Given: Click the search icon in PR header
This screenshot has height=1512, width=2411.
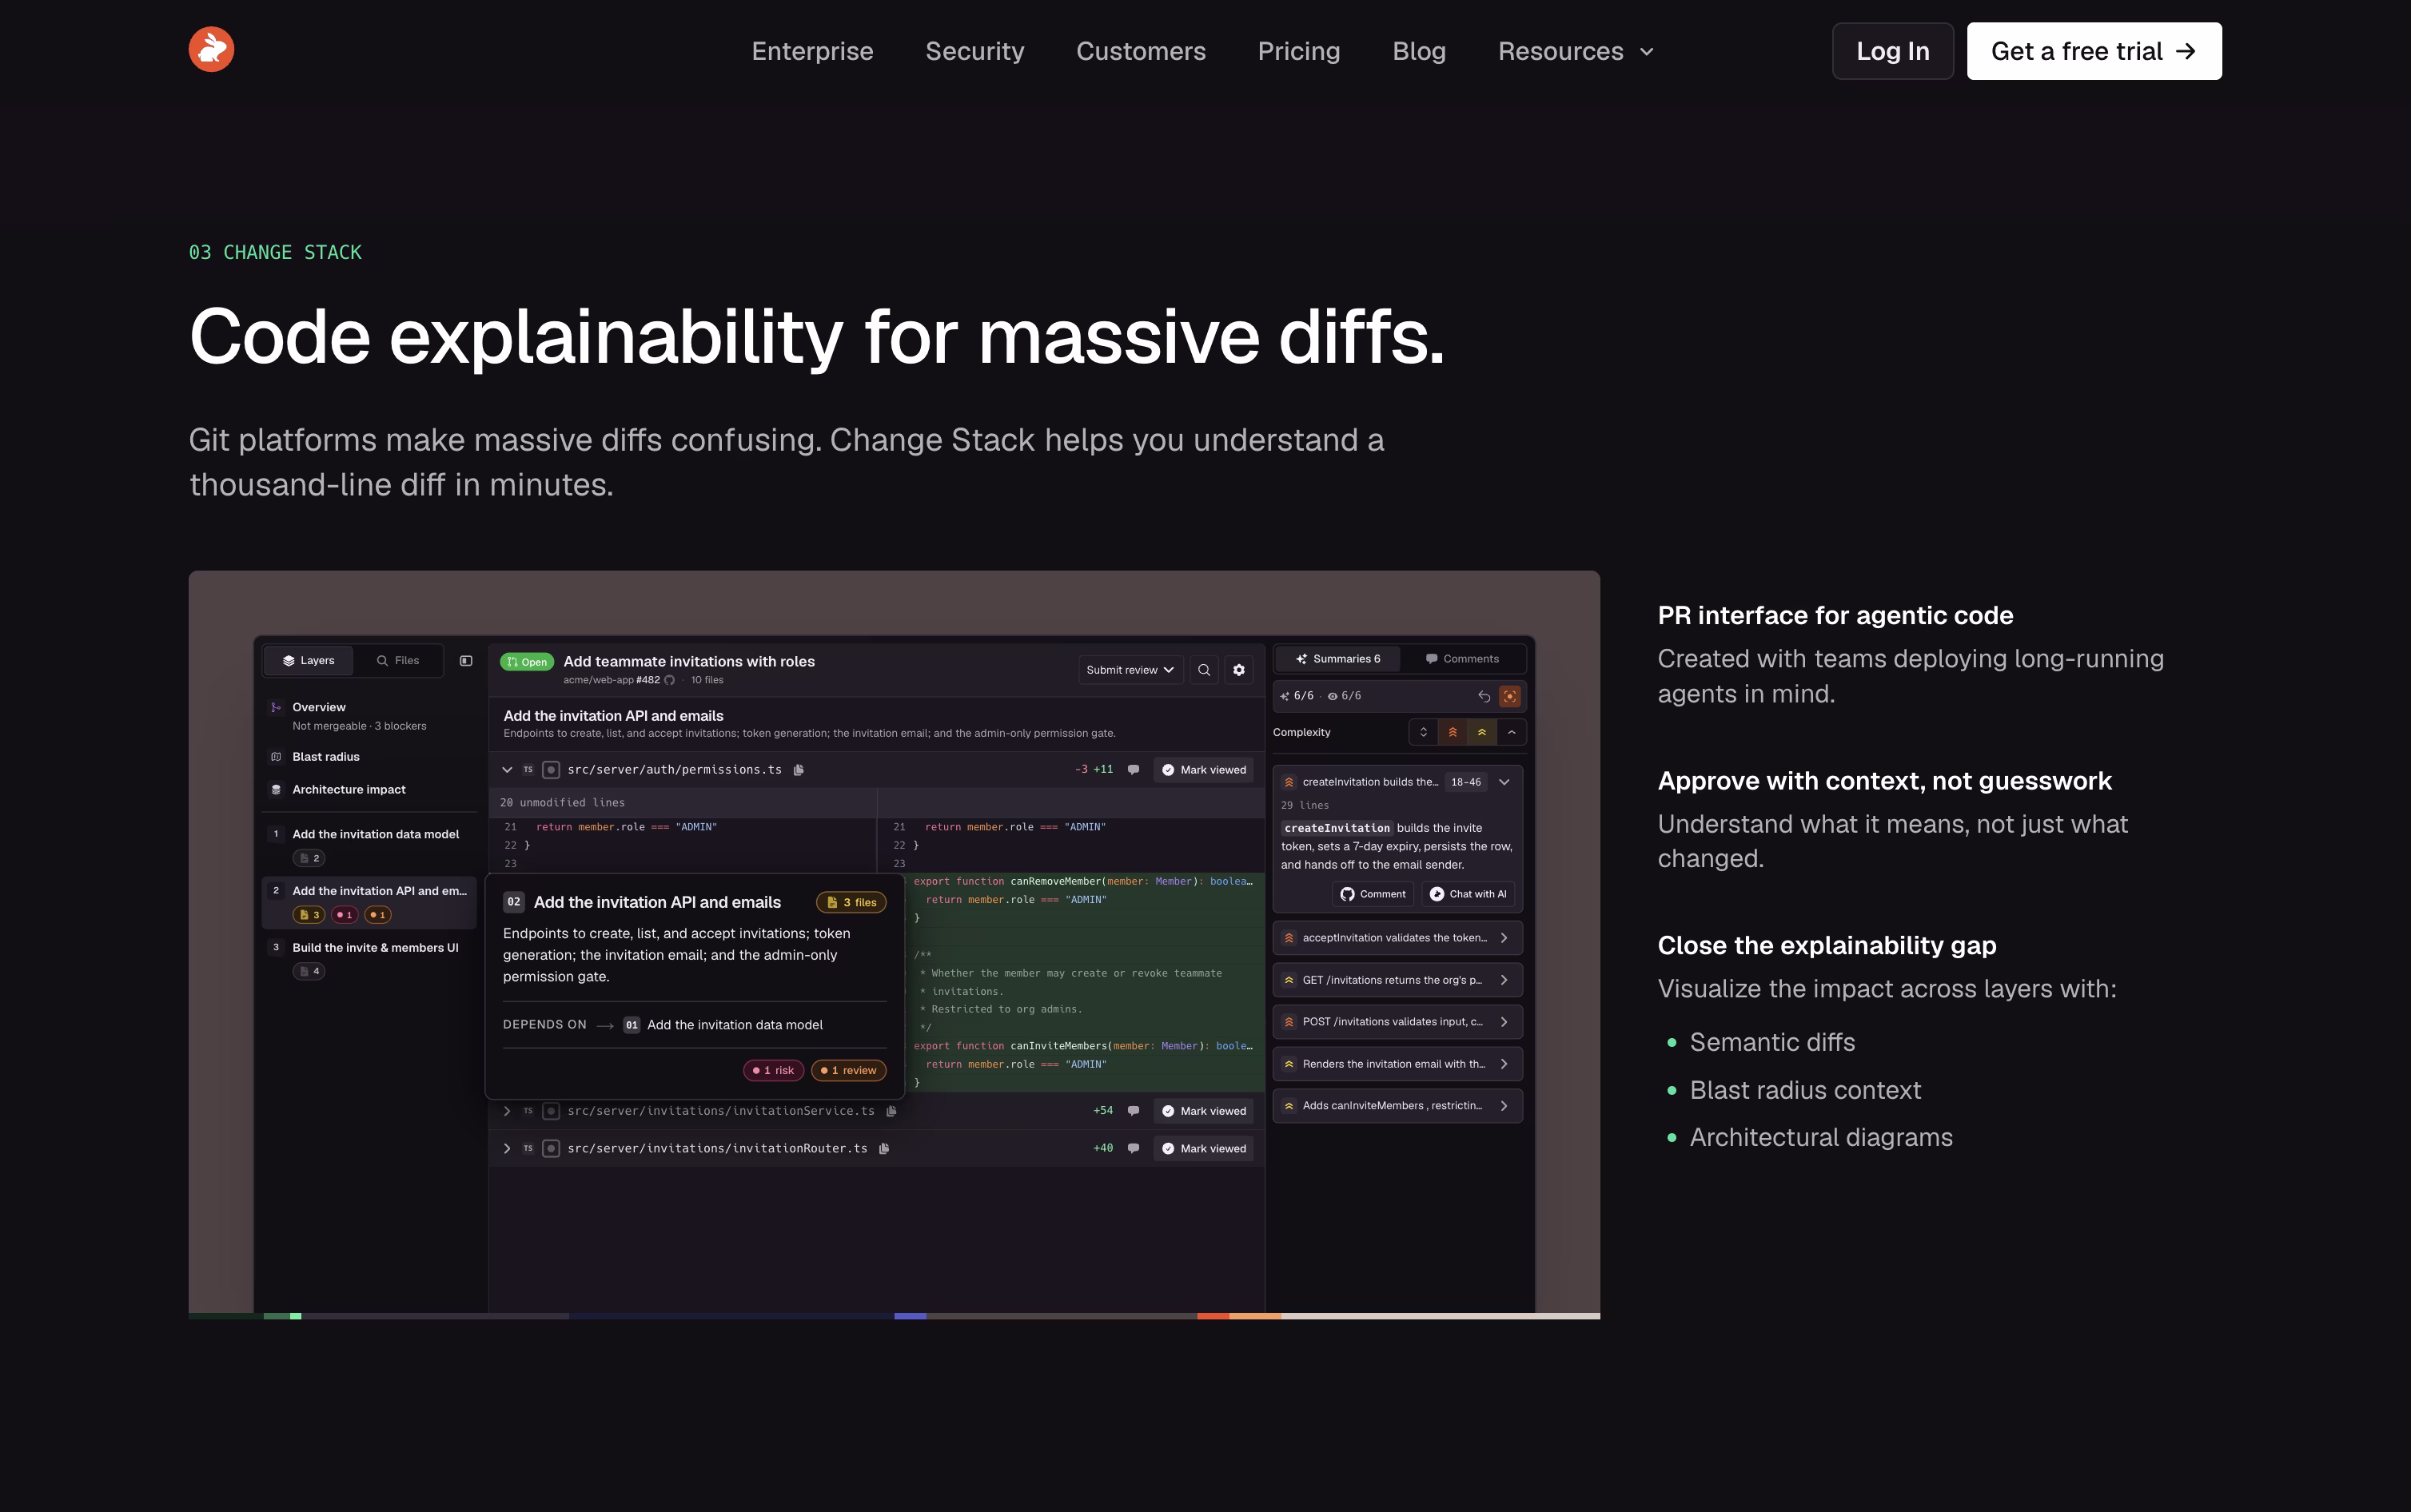Looking at the screenshot, I should click(1204, 670).
